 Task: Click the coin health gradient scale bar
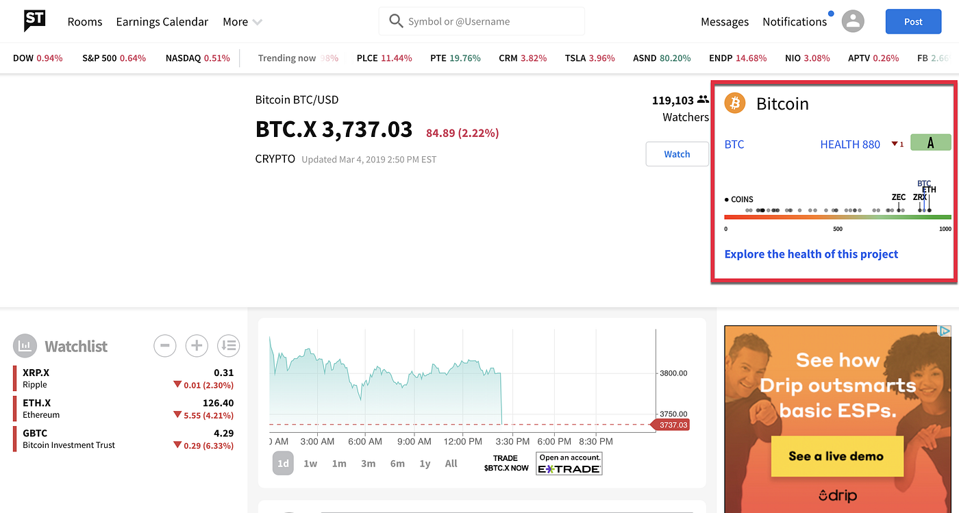tap(838, 217)
